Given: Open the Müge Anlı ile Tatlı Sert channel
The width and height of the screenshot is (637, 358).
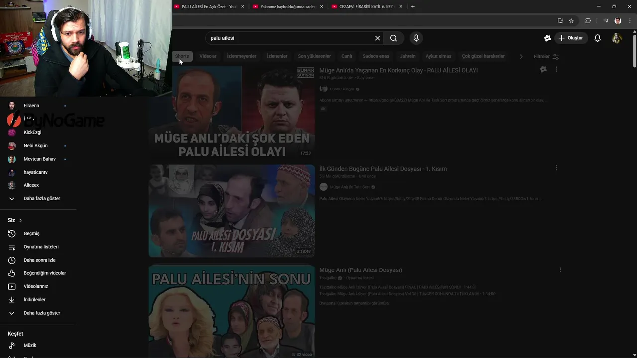Looking at the screenshot, I should click(x=350, y=187).
